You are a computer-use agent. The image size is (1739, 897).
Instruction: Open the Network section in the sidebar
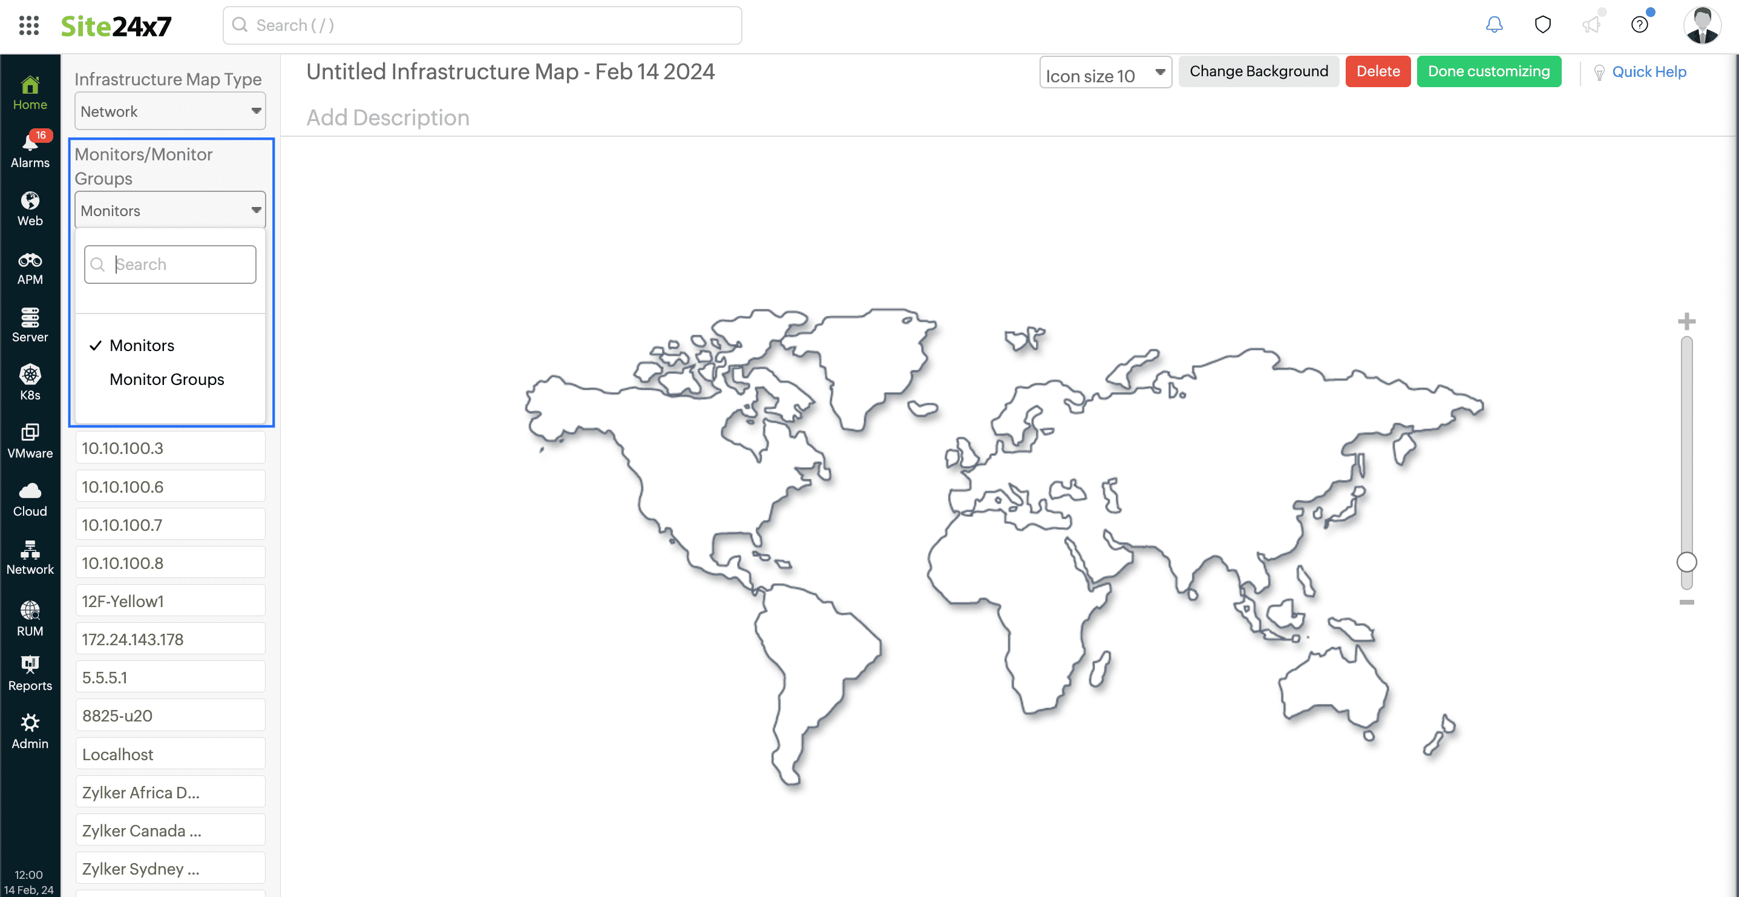point(30,557)
